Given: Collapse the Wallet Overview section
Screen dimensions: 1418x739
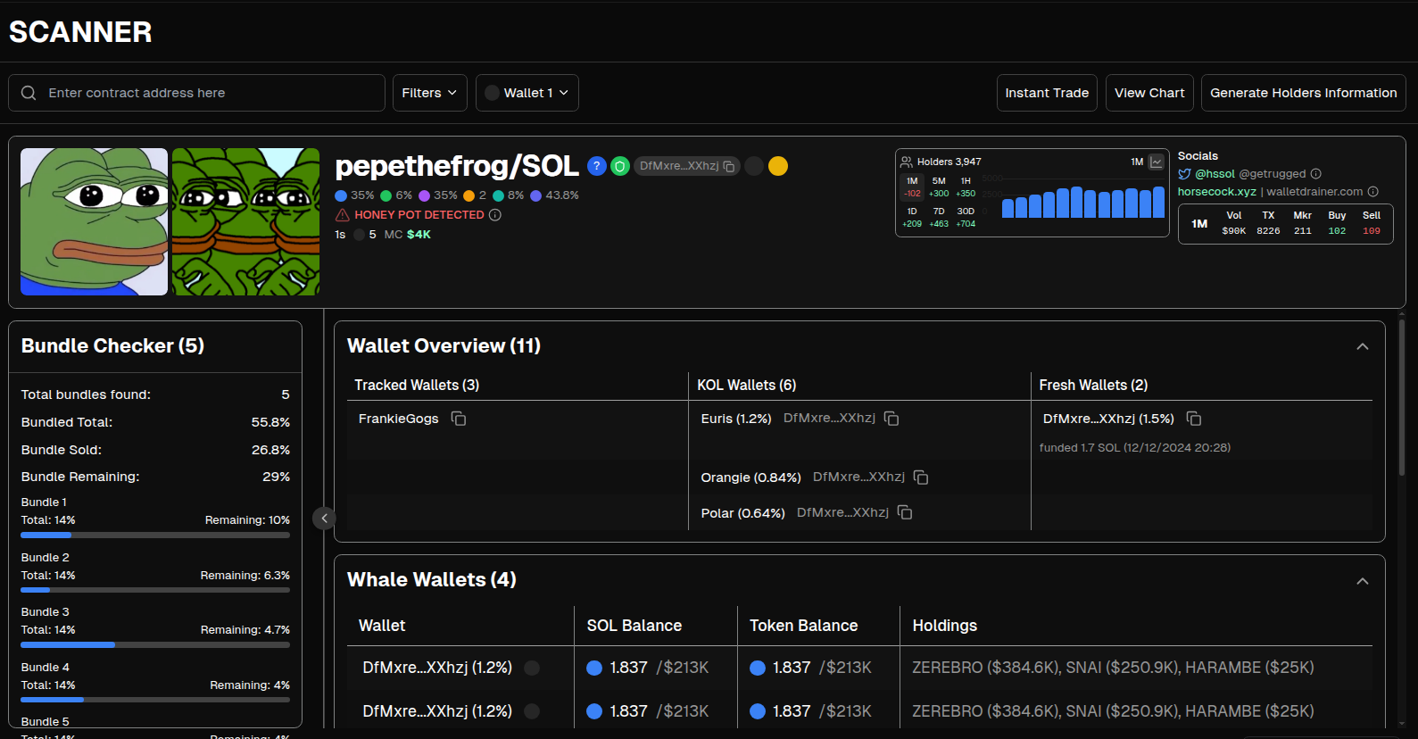Looking at the screenshot, I should 1363,346.
